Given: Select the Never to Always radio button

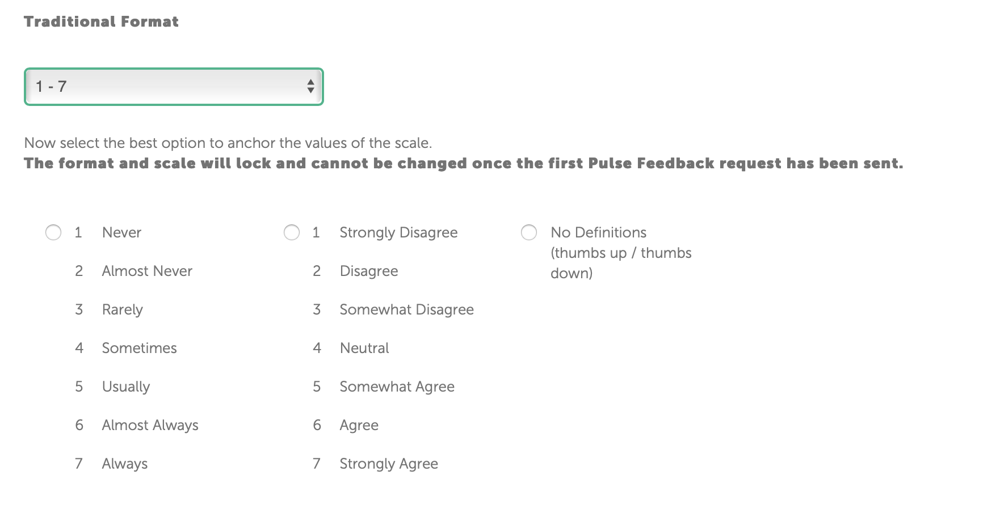Looking at the screenshot, I should click(53, 232).
